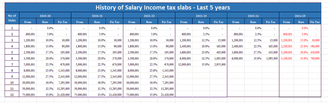Select slab number 1 cell
Image resolution: width=328 pixels, height=103 pixels.
pos(12,28)
